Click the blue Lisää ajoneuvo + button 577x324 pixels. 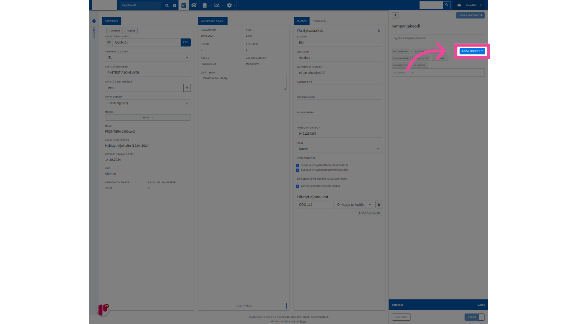tap(470, 15)
